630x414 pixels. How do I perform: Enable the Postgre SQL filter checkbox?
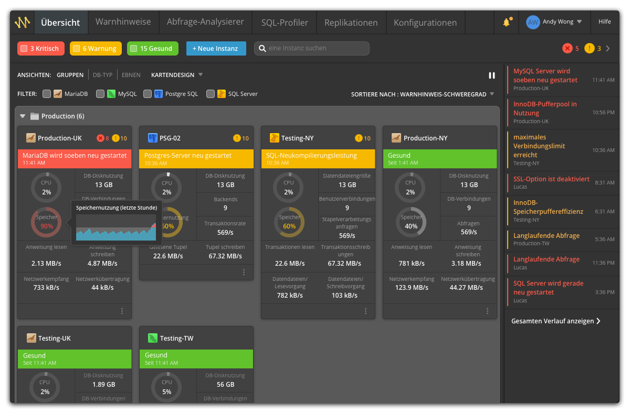pyautogui.click(x=148, y=94)
